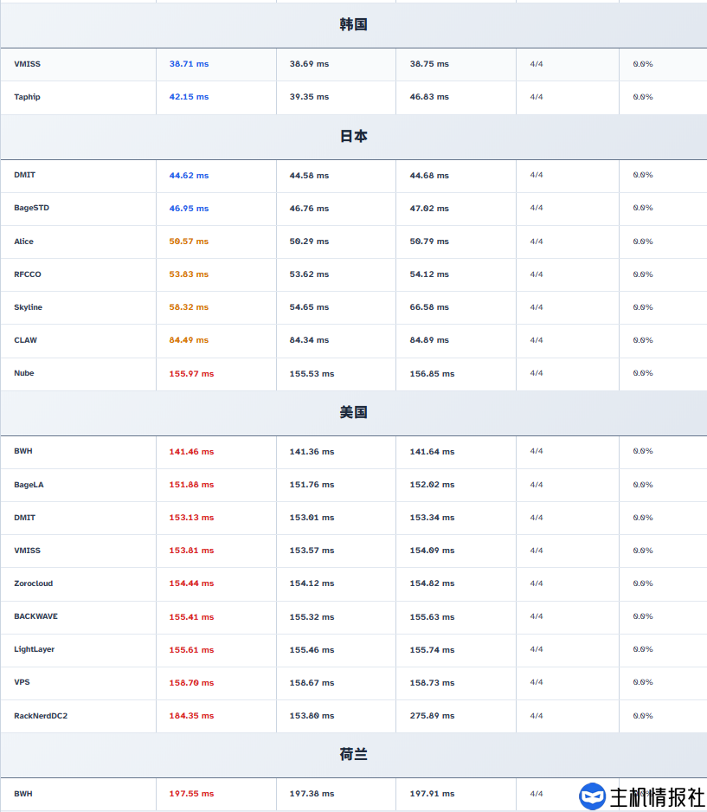Viewport: 707px width, 812px height.
Task: Select the 日本 section header
Action: pyautogui.click(x=353, y=137)
